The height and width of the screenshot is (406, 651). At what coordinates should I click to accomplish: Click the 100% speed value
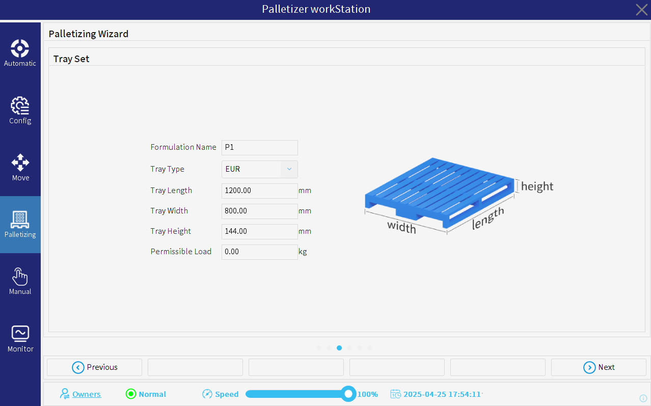click(x=367, y=394)
